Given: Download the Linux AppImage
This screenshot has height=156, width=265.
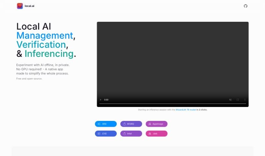Looking at the screenshot, I should pyautogui.click(x=156, y=124).
